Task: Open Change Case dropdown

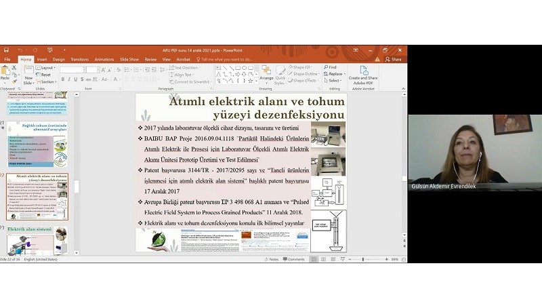Action: (x=105, y=79)
